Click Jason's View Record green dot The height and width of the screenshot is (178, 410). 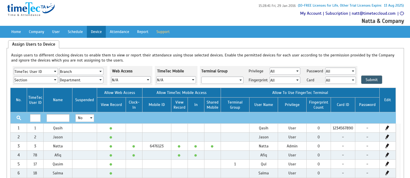111,137
